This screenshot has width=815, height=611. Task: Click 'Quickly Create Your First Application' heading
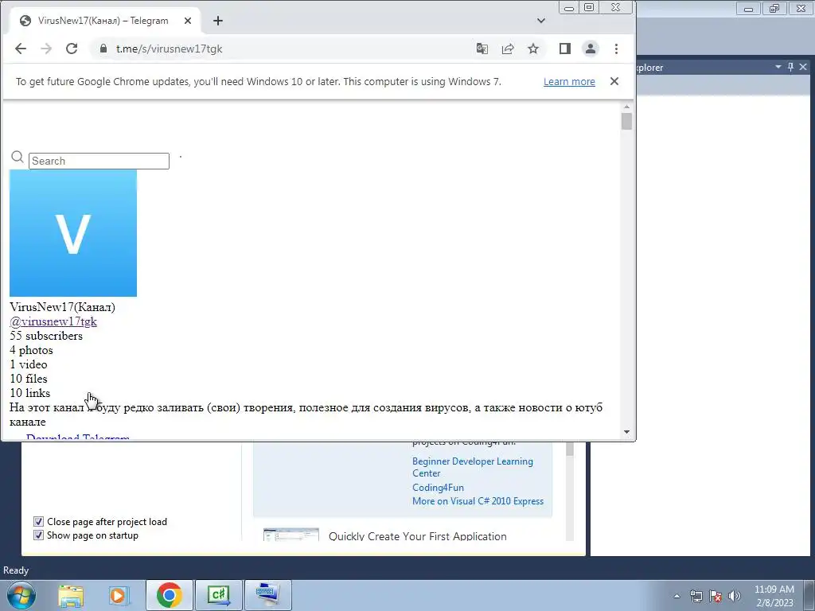417,536
